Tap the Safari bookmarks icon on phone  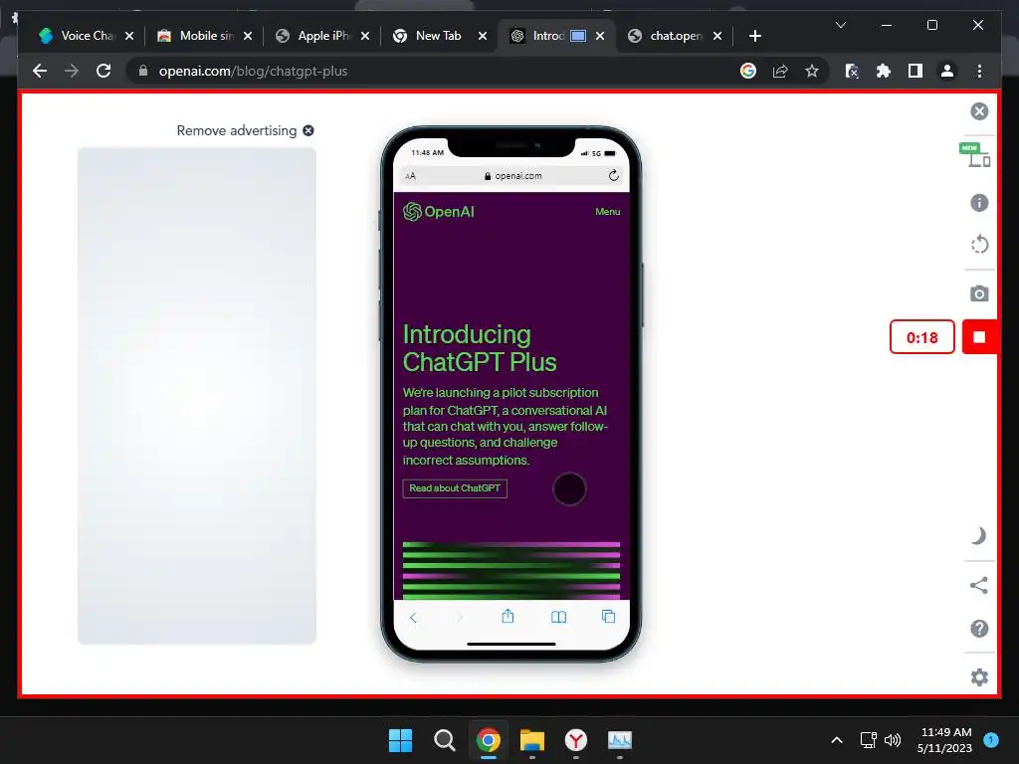558,617
